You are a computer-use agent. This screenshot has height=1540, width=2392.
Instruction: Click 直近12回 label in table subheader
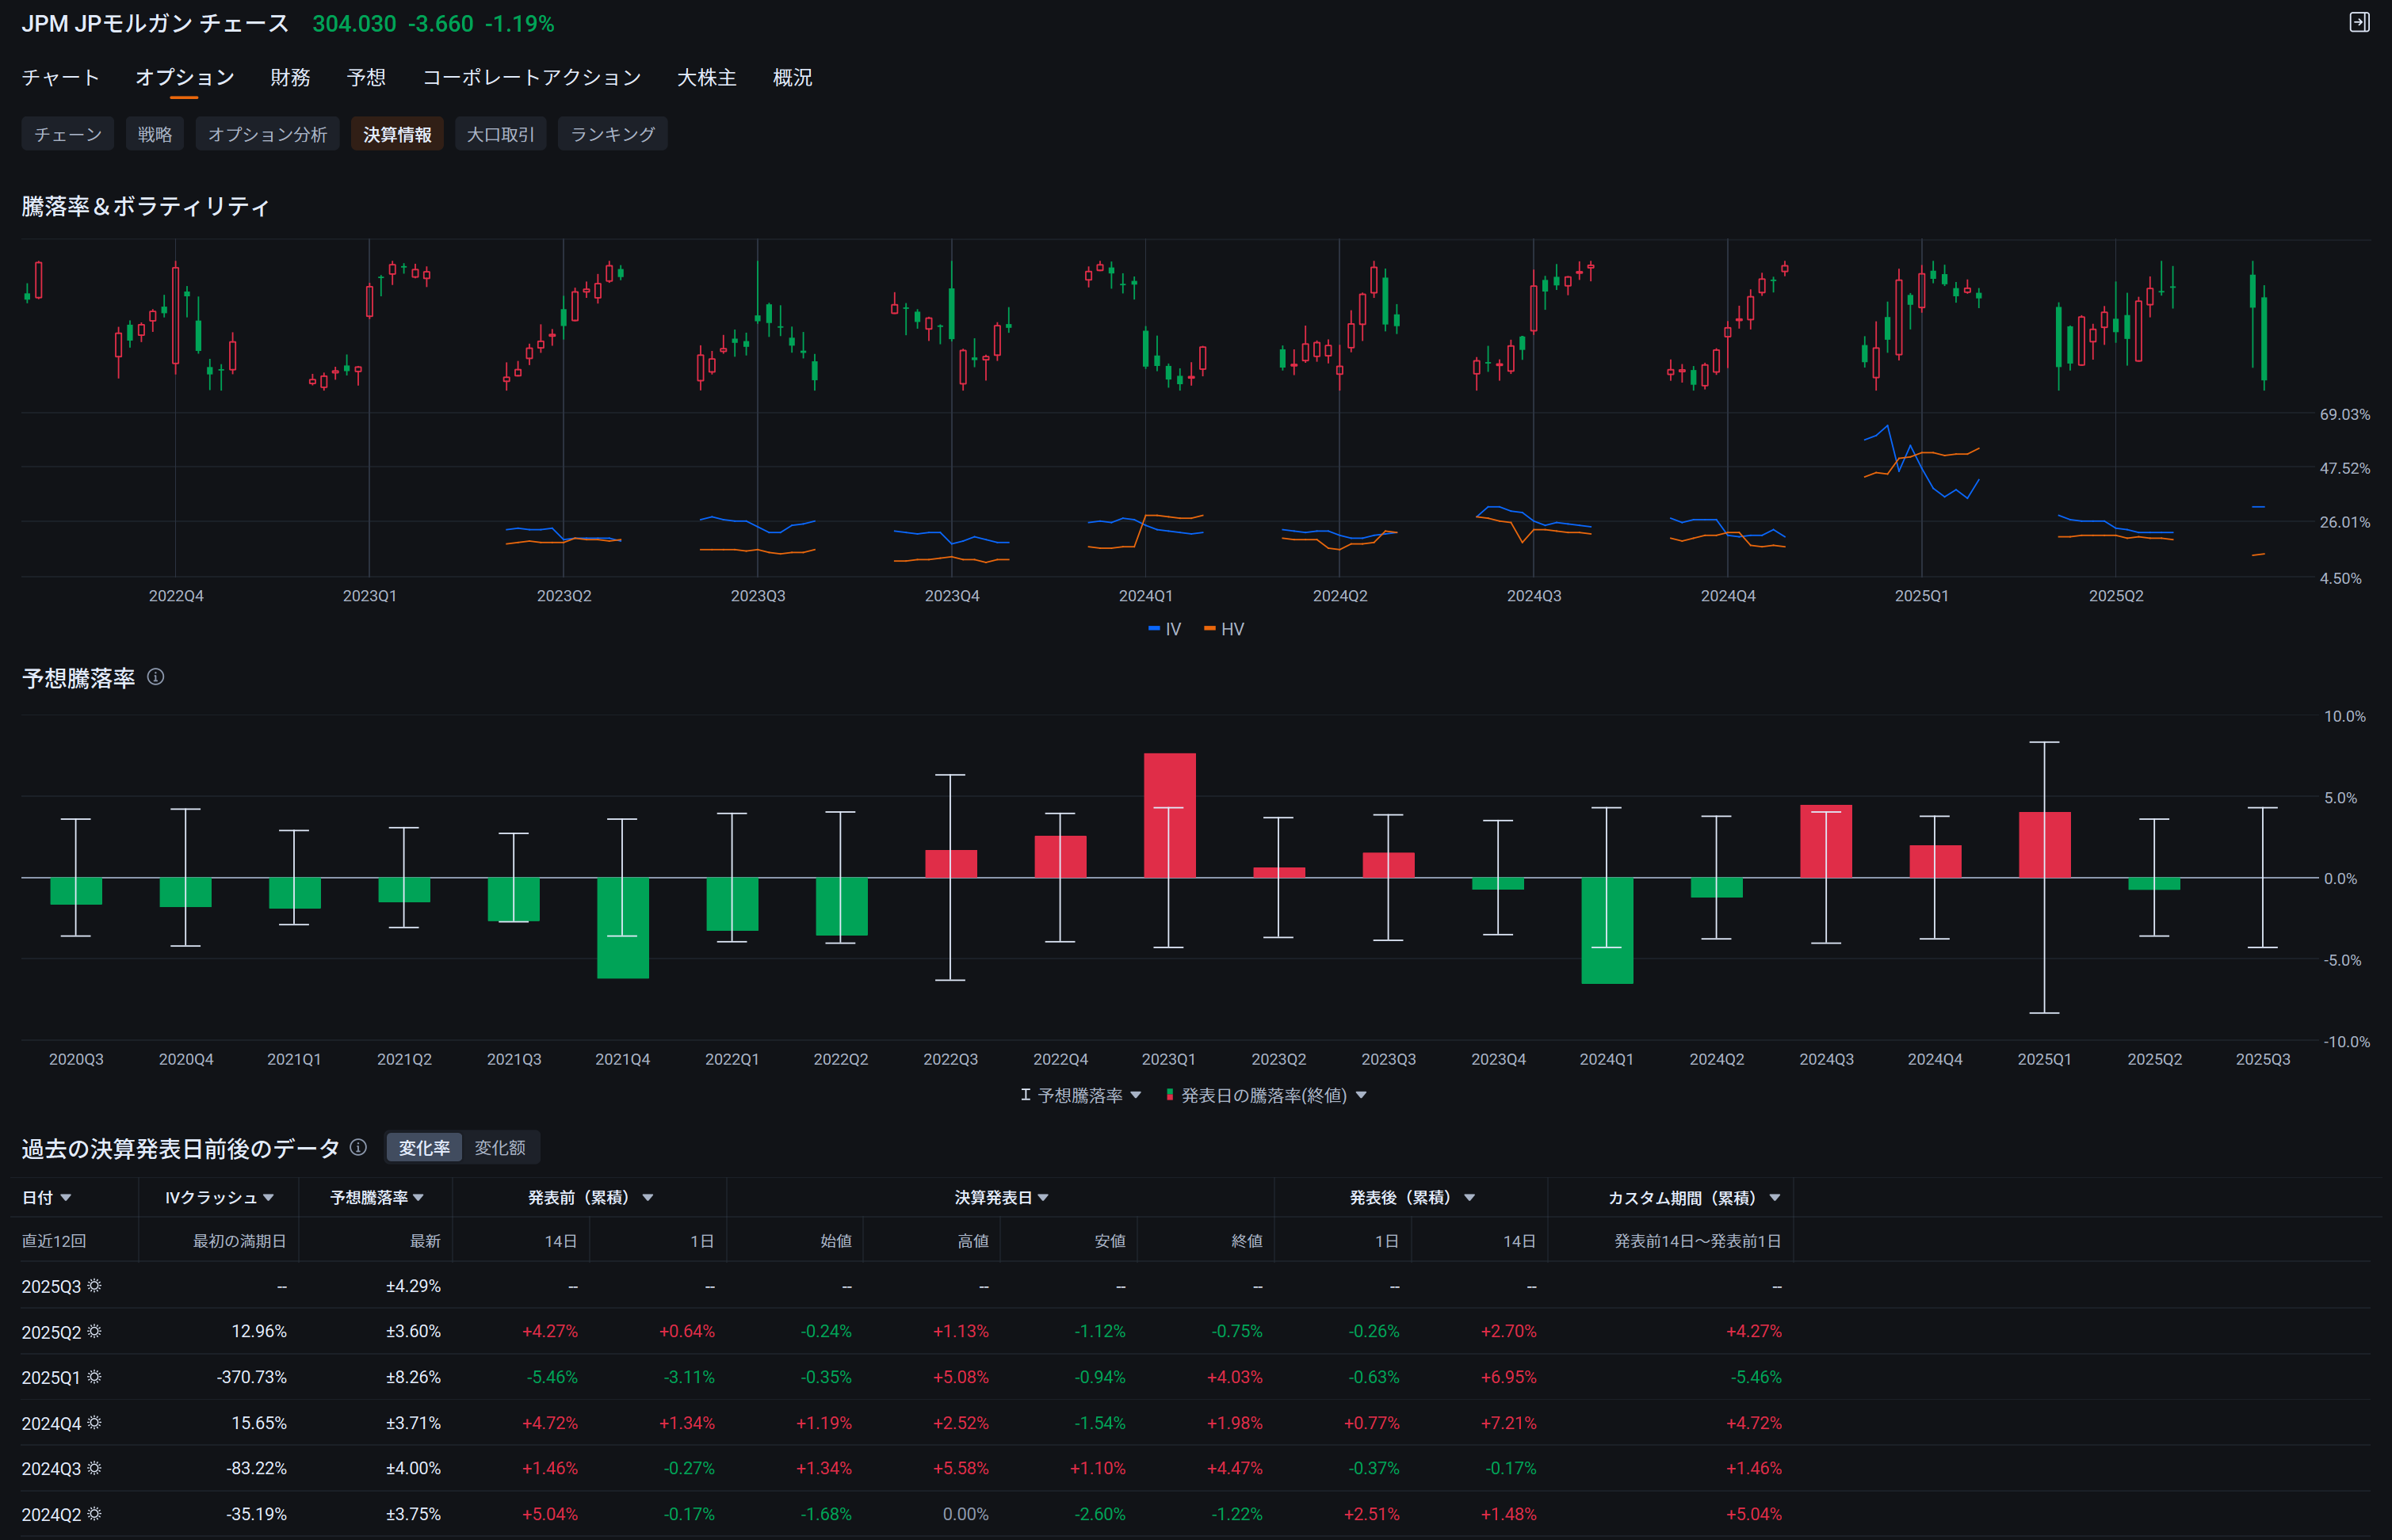click(x=54, y=1241)
